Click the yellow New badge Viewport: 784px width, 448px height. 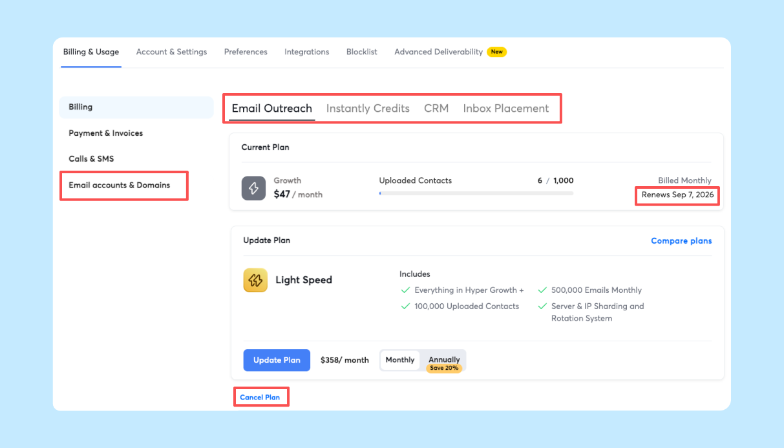(x=496, y=52)
